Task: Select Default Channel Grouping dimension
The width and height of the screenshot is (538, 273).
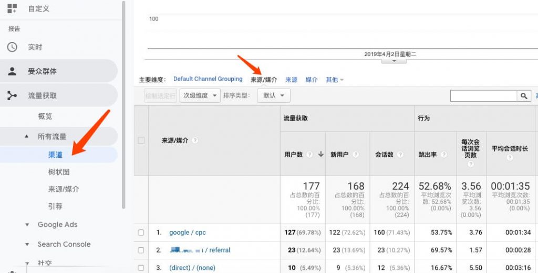Action: (x=208, y=79)
